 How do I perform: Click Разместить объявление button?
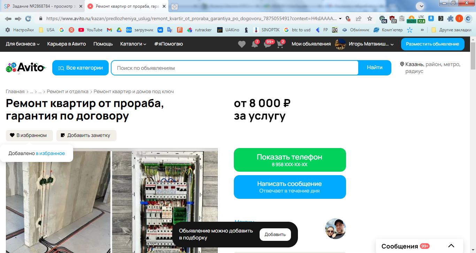(x=432, y=44)
